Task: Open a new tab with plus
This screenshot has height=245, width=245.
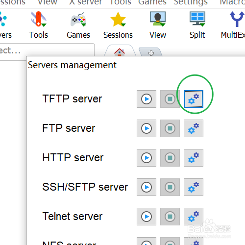Action: (151, 52)
